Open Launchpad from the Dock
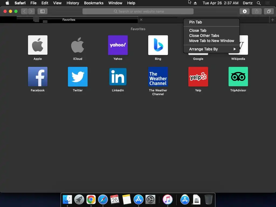Viewport: 276px width, 207px height. tap(79, 199)
